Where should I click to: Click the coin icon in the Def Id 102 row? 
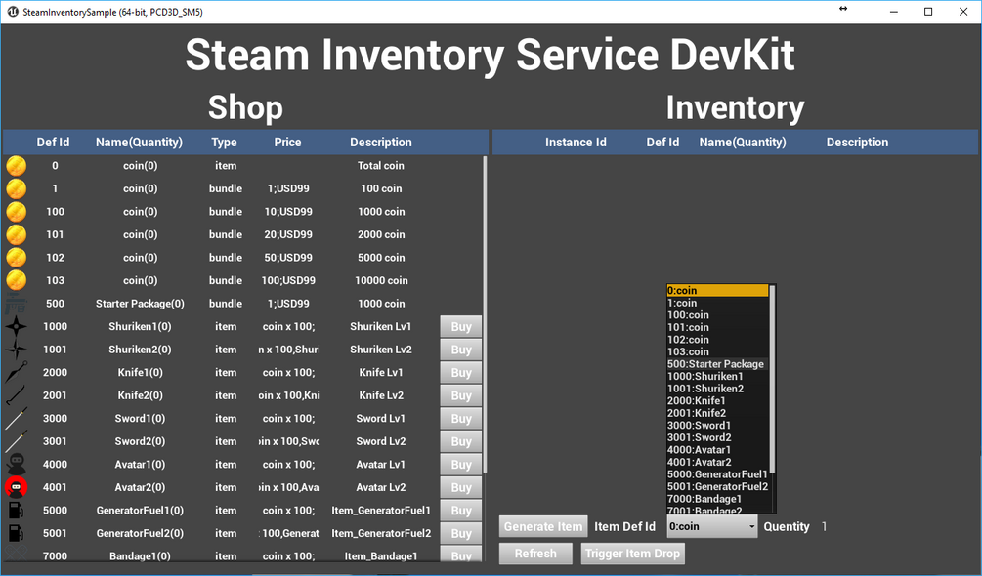pos(17,258)
